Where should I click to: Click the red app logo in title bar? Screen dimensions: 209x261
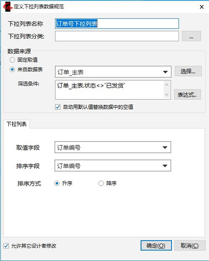pyautogui.click(x=8, y=7)
